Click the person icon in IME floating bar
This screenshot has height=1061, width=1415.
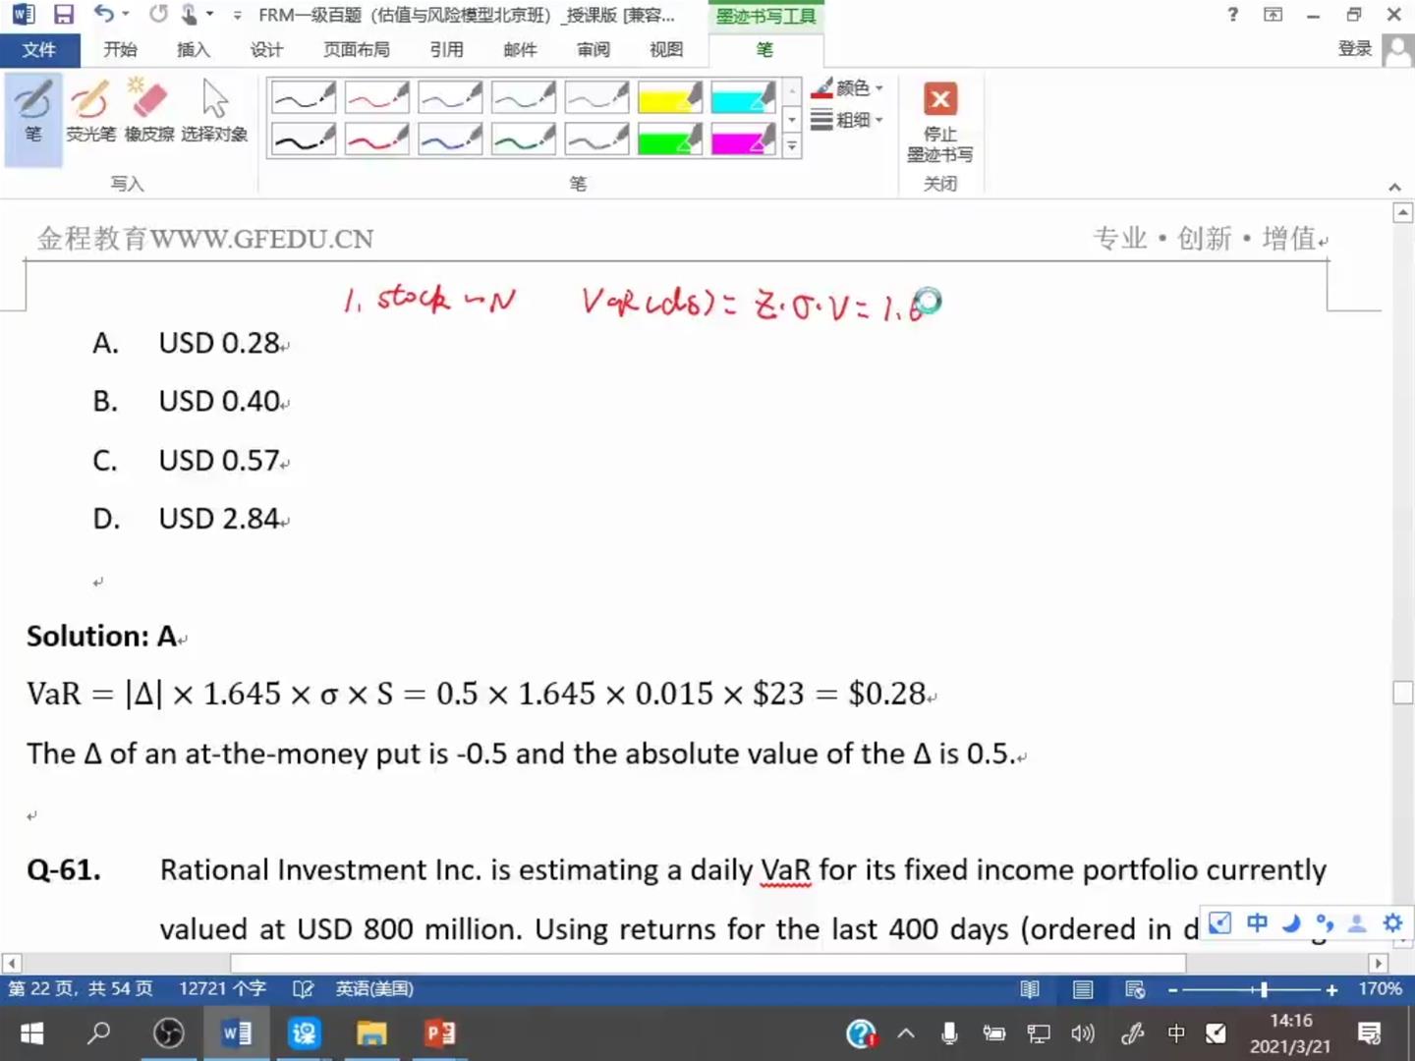click(1357, 923)
